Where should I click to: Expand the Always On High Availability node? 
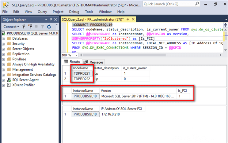(3, 64)
